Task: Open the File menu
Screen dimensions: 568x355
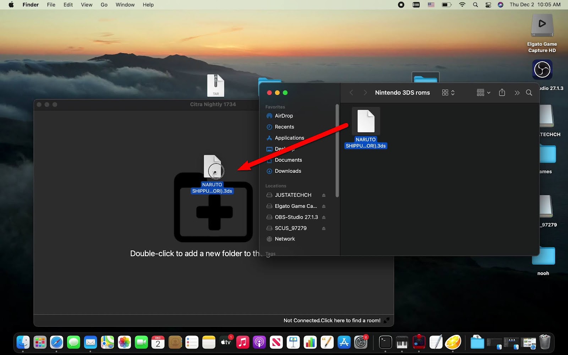Action: [51, 5]
